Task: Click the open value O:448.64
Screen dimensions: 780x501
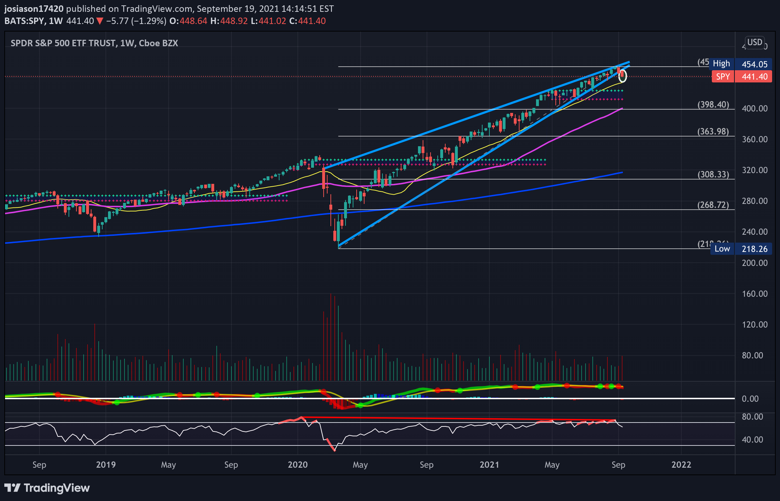Action: point(188,21)
